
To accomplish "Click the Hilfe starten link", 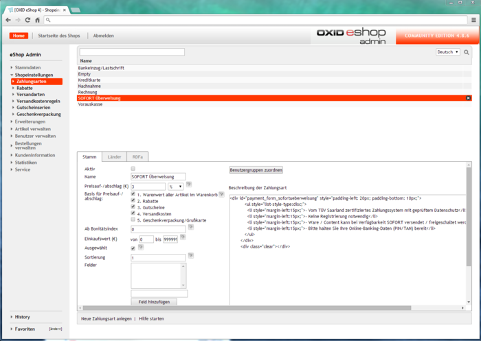I will pyautogui.click(x=151, y=319).
